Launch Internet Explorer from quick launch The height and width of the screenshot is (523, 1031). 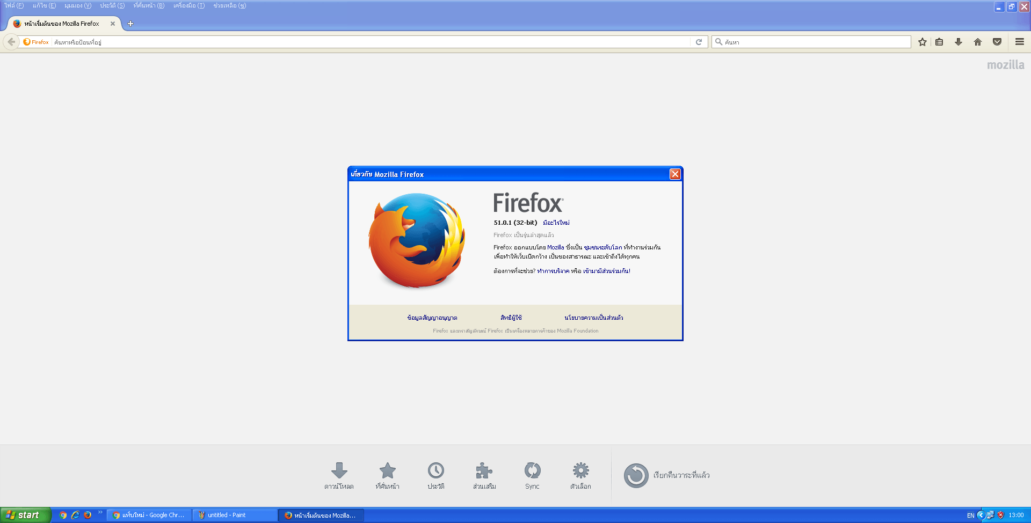75,515
